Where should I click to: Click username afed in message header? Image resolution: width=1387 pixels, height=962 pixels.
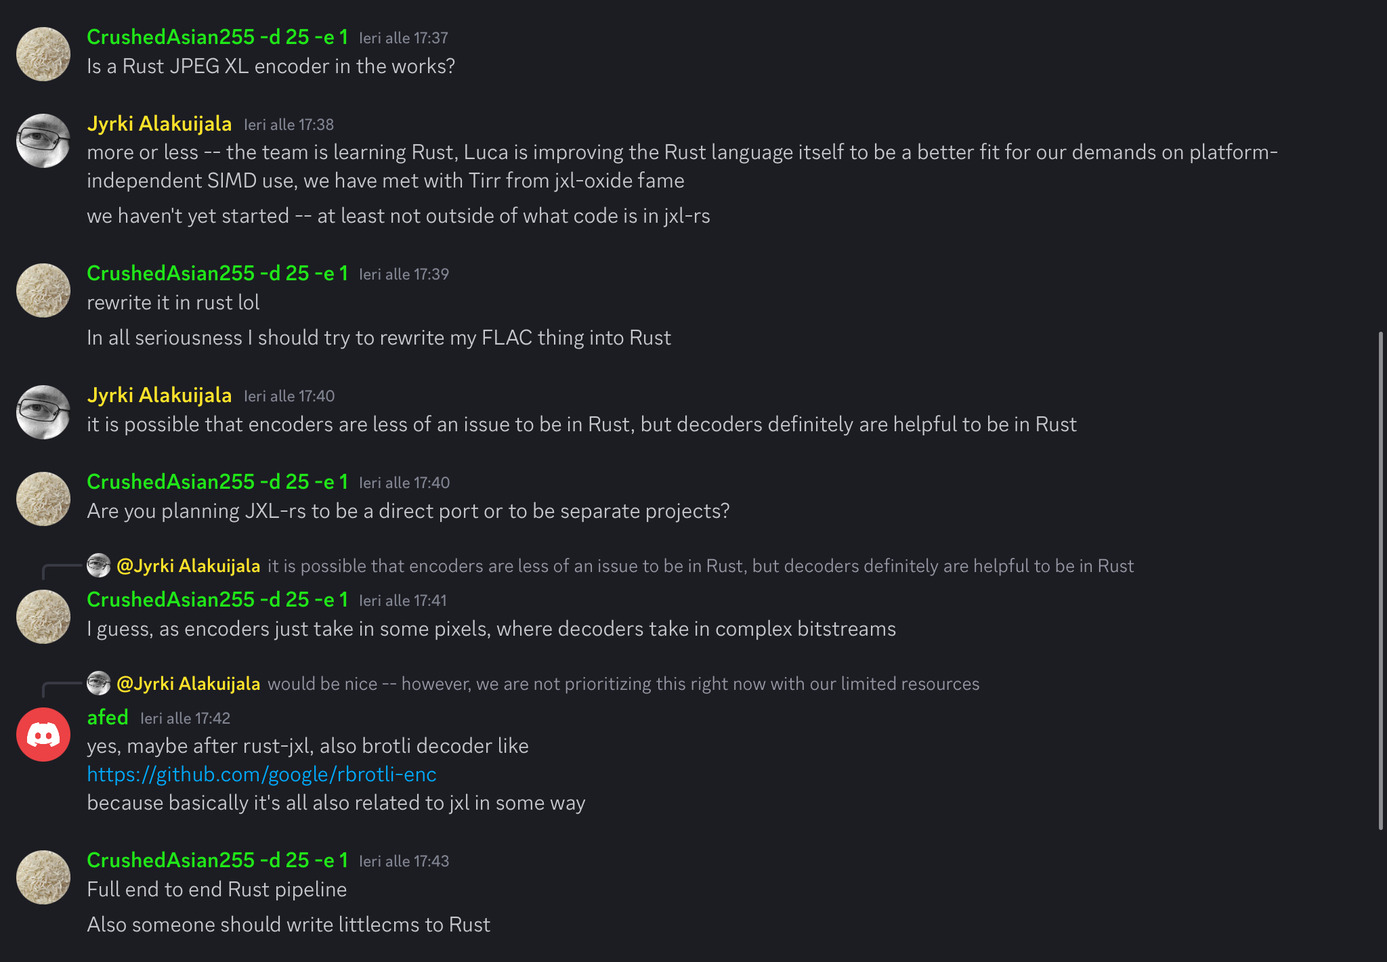(108, 717)
